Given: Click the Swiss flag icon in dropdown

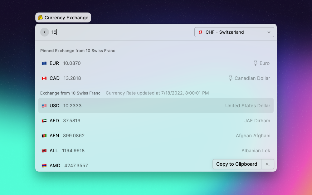Looking at the screenshot, I should point(200,32).
